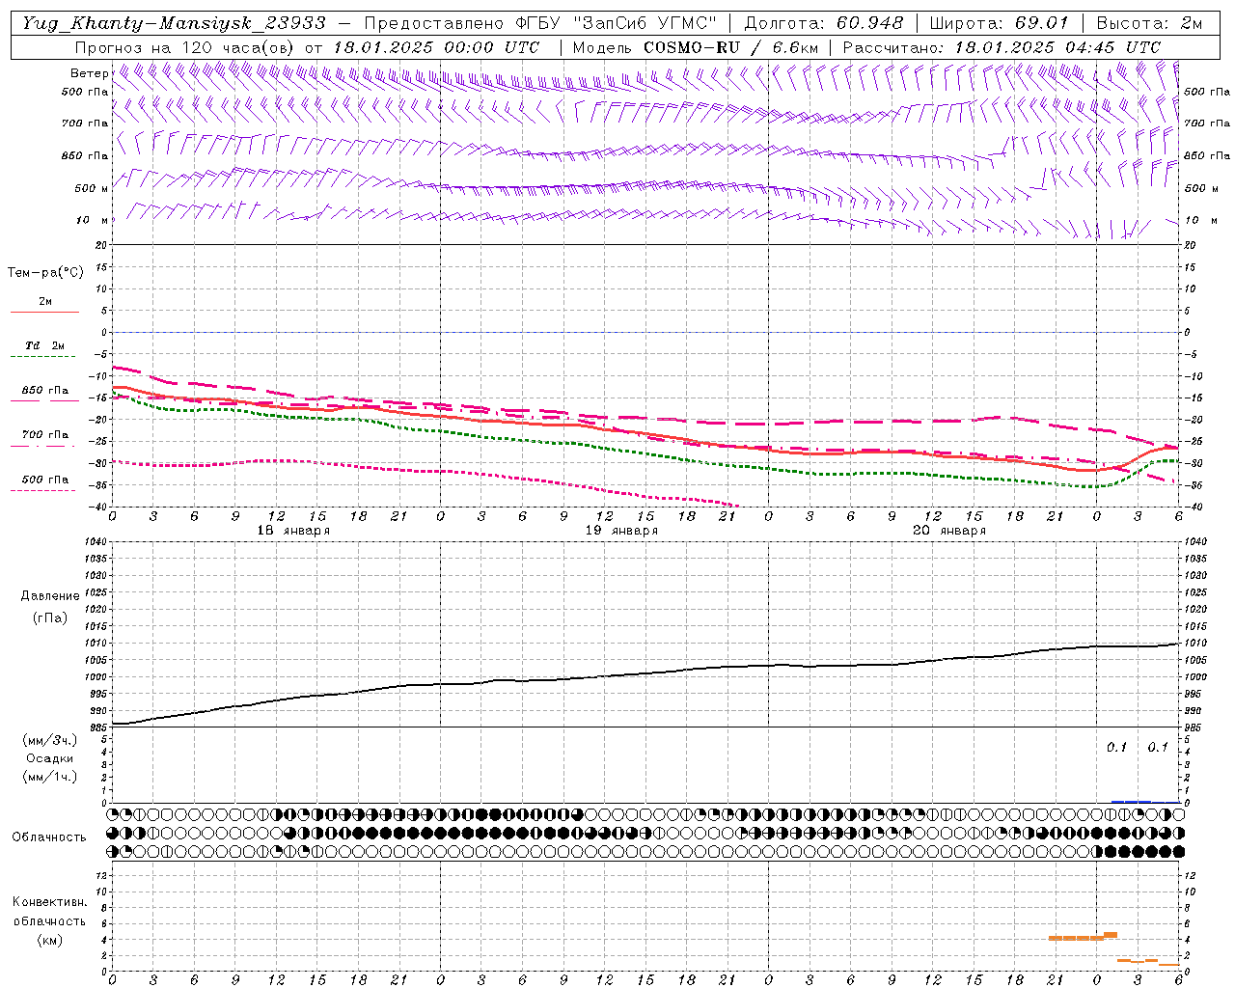
Task: Click the 10 м wind level label on left
Action: tap(91, 220)
